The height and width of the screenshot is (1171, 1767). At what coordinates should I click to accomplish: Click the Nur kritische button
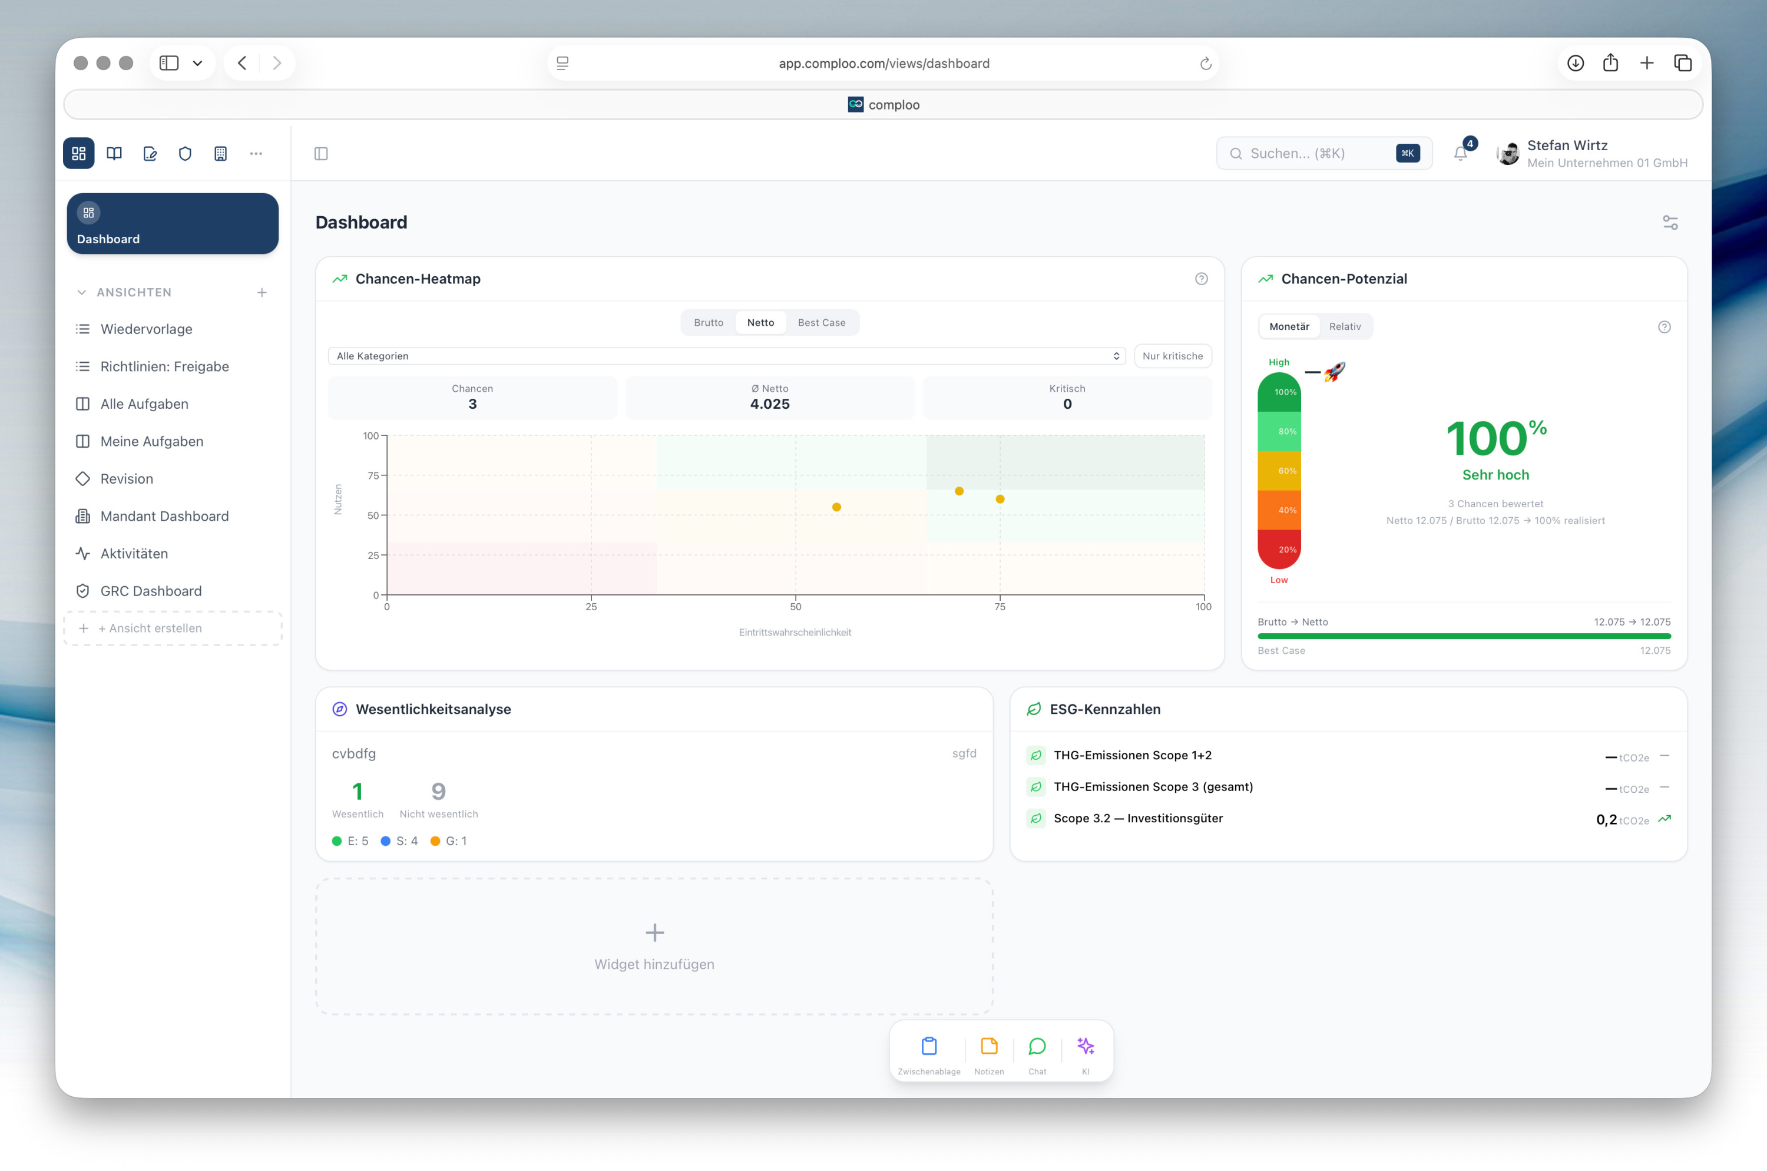pyautogui.click(x=1173, y=356)
